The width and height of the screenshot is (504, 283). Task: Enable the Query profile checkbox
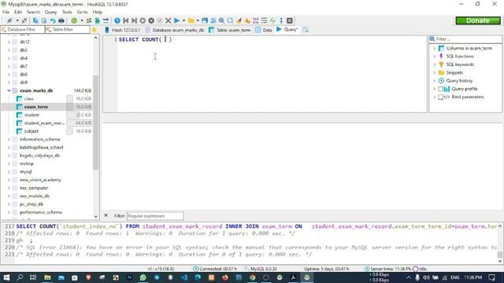[441, 89]
